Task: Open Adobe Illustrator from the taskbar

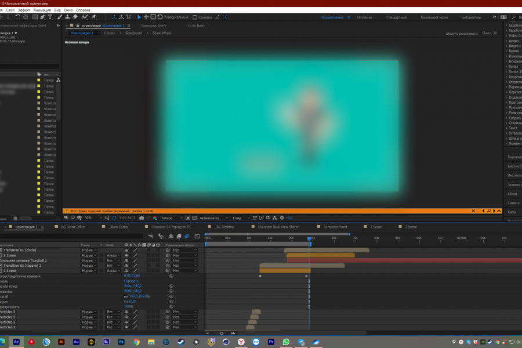Action: point(61,342)
